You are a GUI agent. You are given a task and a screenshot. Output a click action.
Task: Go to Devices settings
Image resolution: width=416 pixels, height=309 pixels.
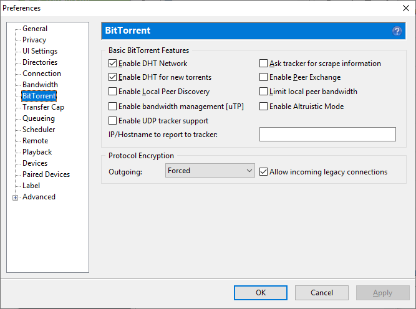(x=35, y=163)
